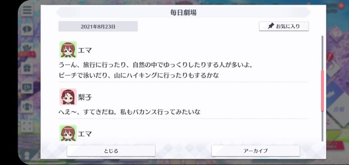Click the pushpin favorite icon
Image resolution: width=349 pixels, height=165 pixels.
coord(271,26)
